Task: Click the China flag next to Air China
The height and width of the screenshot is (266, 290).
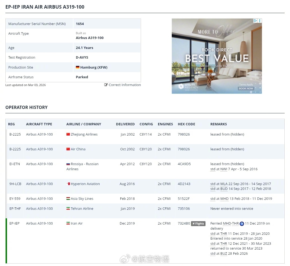Action: pyautogui.click(x=68, y=149)
